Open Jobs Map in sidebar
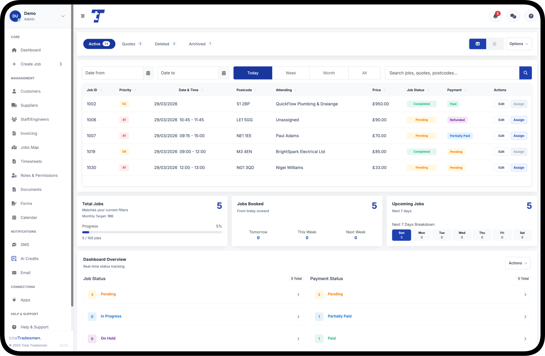545x356 pixels. click(29, 147)
